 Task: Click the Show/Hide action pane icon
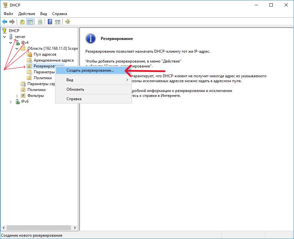pyautogui.click(x=58, y=22)
